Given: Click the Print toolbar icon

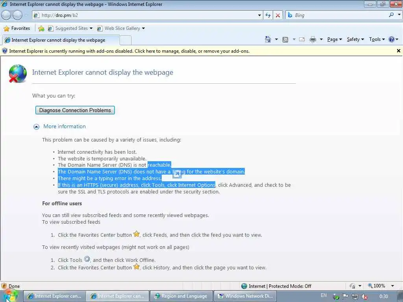Looking at the screenshot, I should [x=313, y=39].
